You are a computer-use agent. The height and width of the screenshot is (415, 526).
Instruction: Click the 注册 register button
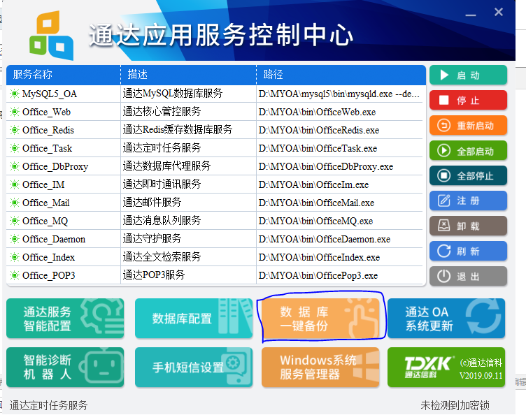point(468,201)
